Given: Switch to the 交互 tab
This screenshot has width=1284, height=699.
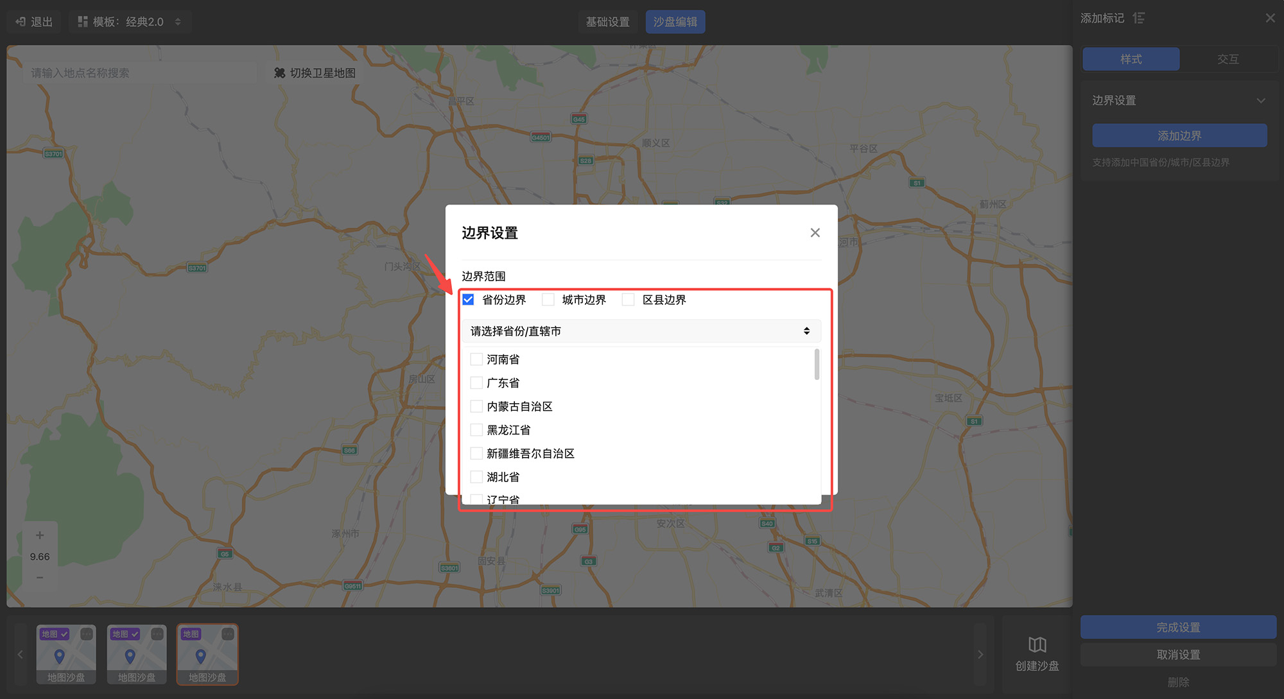Looking at the screenshot, I should (1228, 59).
